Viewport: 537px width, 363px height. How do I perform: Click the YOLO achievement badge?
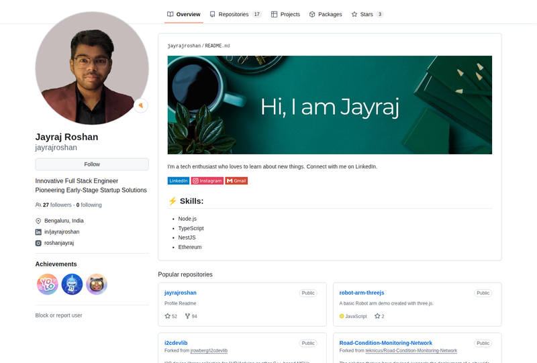(x=47, y=284)
